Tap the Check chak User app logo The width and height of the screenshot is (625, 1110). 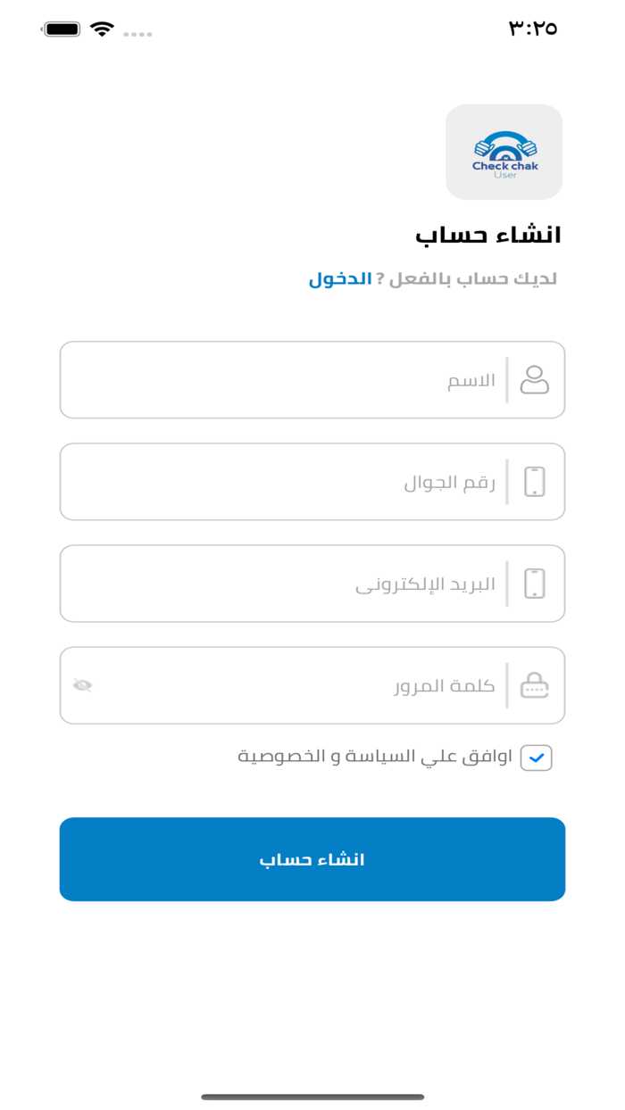pyautogui.click(x=504, y=152)
